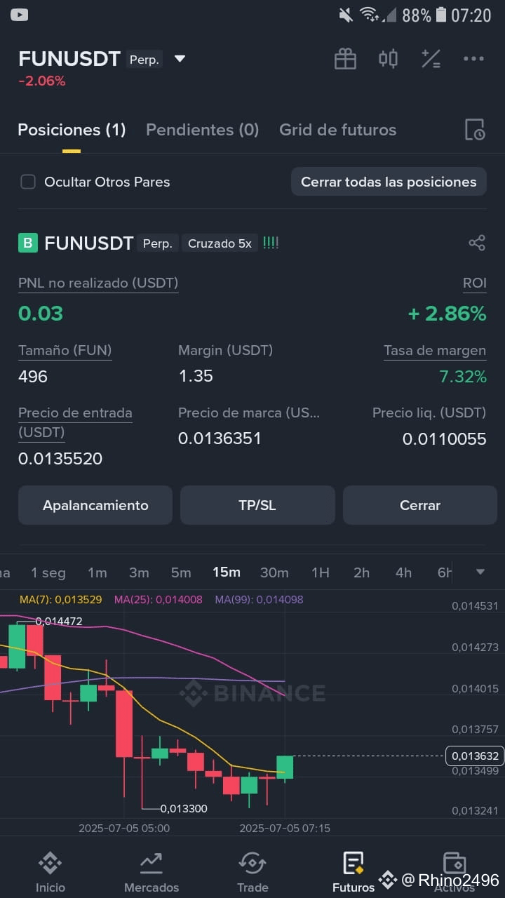Tap the PNL no realizado (USDT) label
Viewport: 505px width, 898px height.
coord(98,283)
